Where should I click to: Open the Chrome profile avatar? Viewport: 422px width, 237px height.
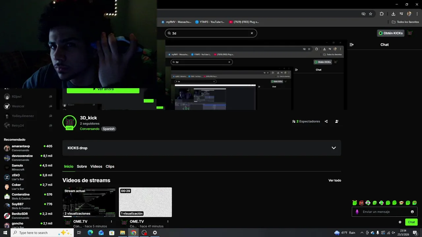click(409, 14)
